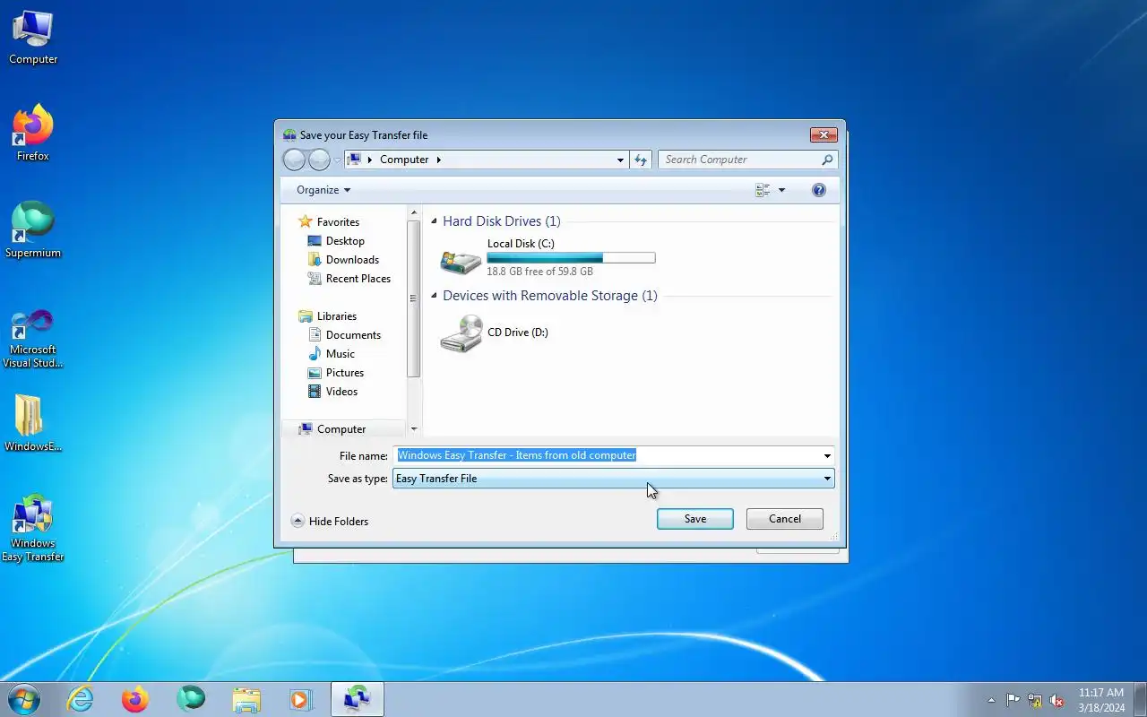Viewport: 1147px width, 717px height.
Task: Click the volume muted tray icon
Action: (1057, 700)
